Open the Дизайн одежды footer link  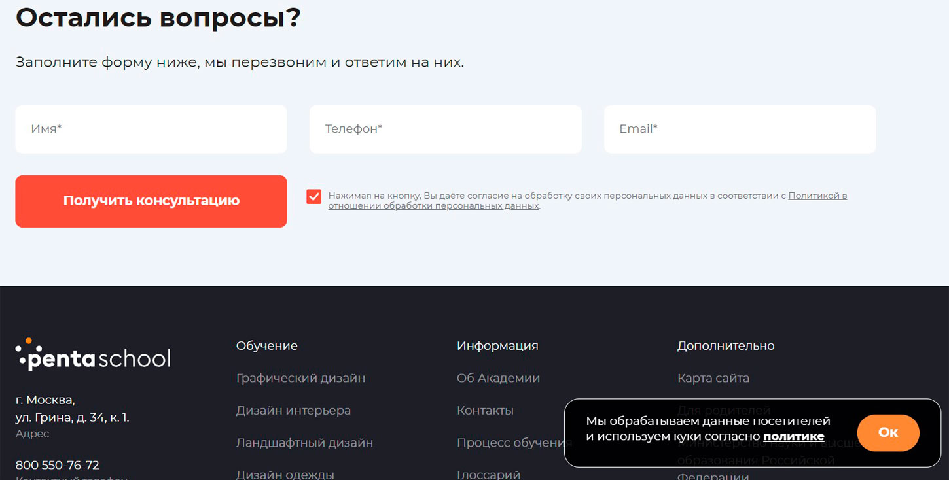(285, 475)
